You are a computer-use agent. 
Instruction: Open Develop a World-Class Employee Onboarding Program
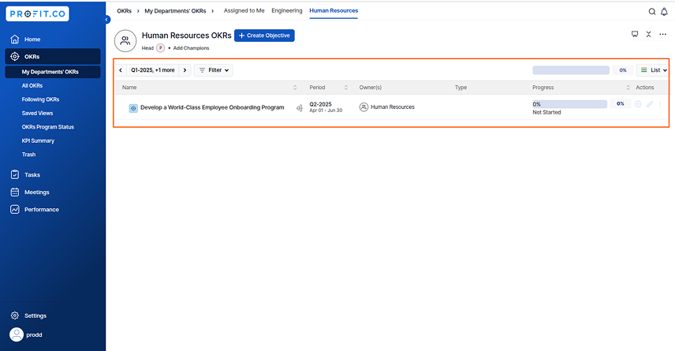pyautogui.click(x=212, y=107)
